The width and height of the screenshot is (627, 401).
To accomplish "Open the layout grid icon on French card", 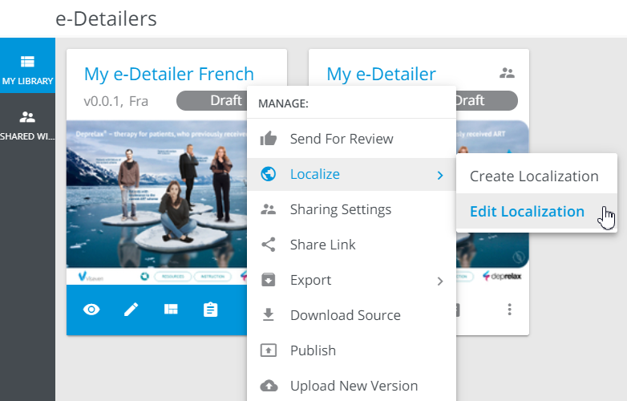I will click(x=171, y=310).
